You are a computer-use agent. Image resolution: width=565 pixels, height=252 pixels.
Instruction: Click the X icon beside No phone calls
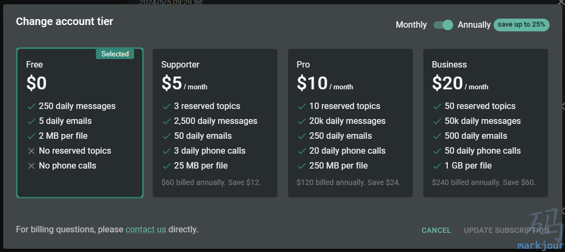31,166
